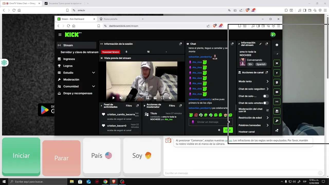Viewport: 329px width, 185px height.
Task: Click the green Chat send button
Action: 228,130
